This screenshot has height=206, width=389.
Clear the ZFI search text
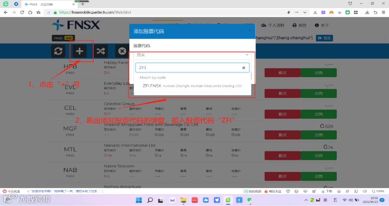pyautogui.click(x=243, y=68)
